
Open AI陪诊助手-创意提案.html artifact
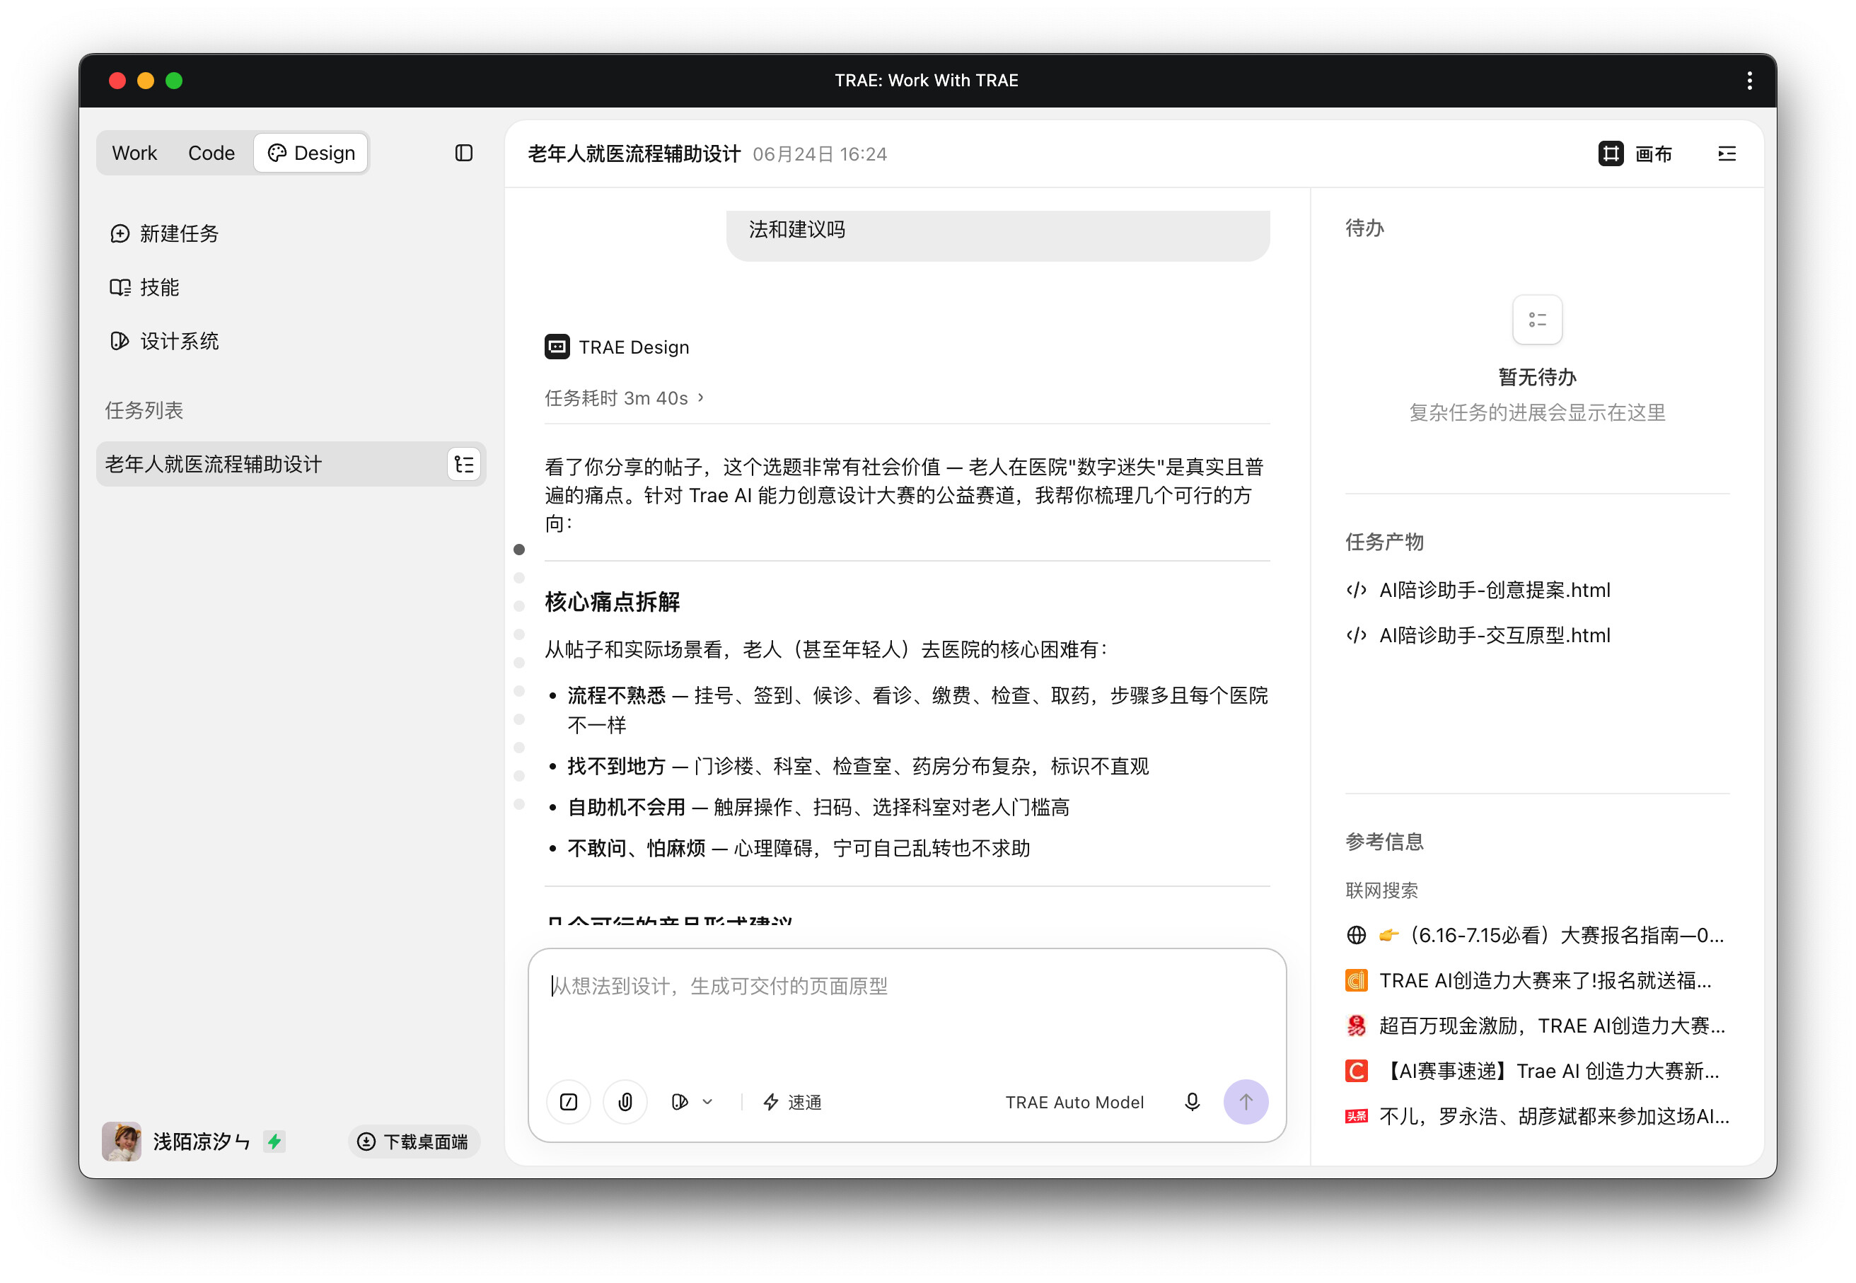point(1495,590)
